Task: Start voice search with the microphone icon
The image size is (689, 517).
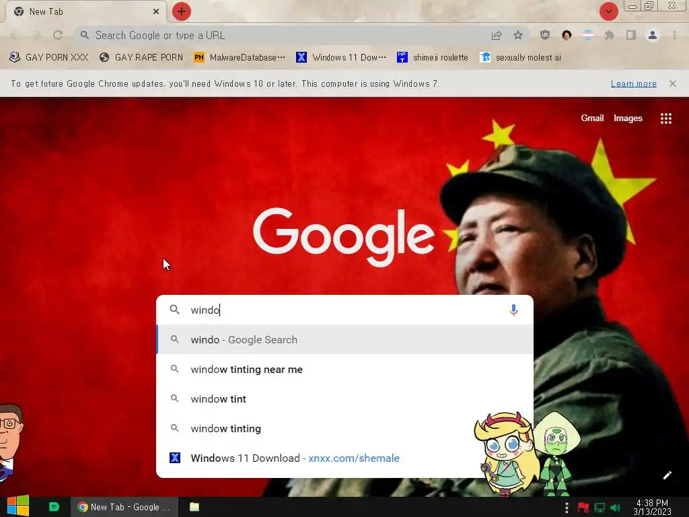Action: [x=513, y=310]
